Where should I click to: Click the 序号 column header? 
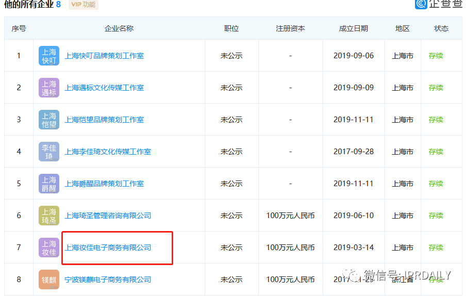19,28
